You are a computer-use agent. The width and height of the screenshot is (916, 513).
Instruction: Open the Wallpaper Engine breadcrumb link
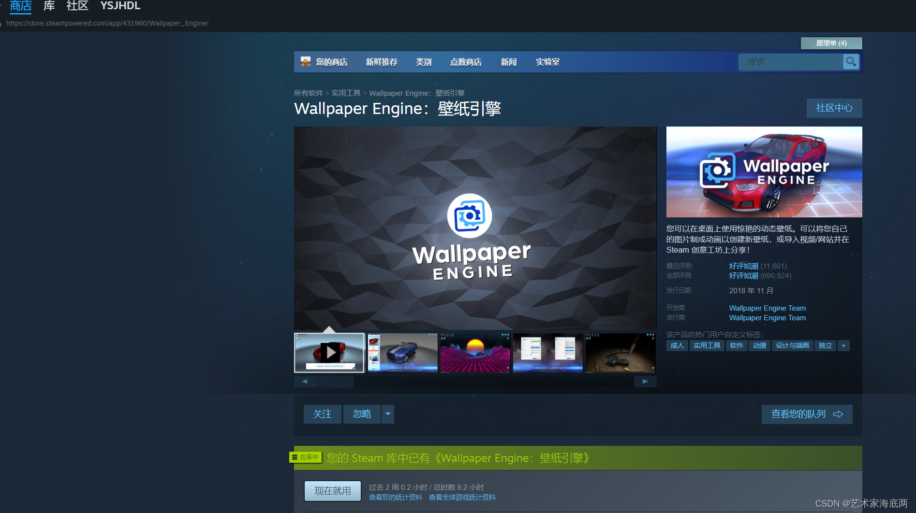(x=417, y=93)
